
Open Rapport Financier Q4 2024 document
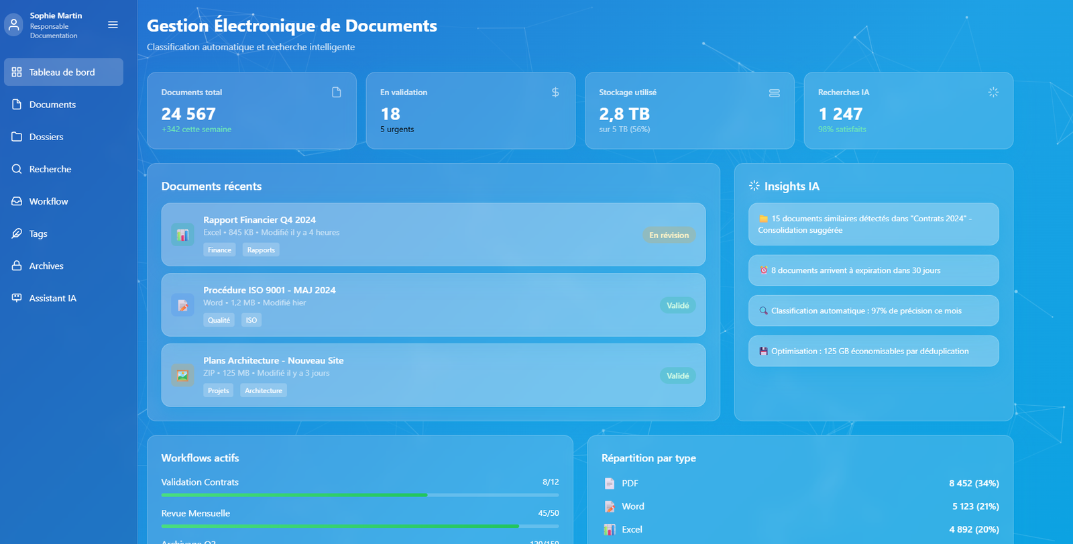[260, 220]
